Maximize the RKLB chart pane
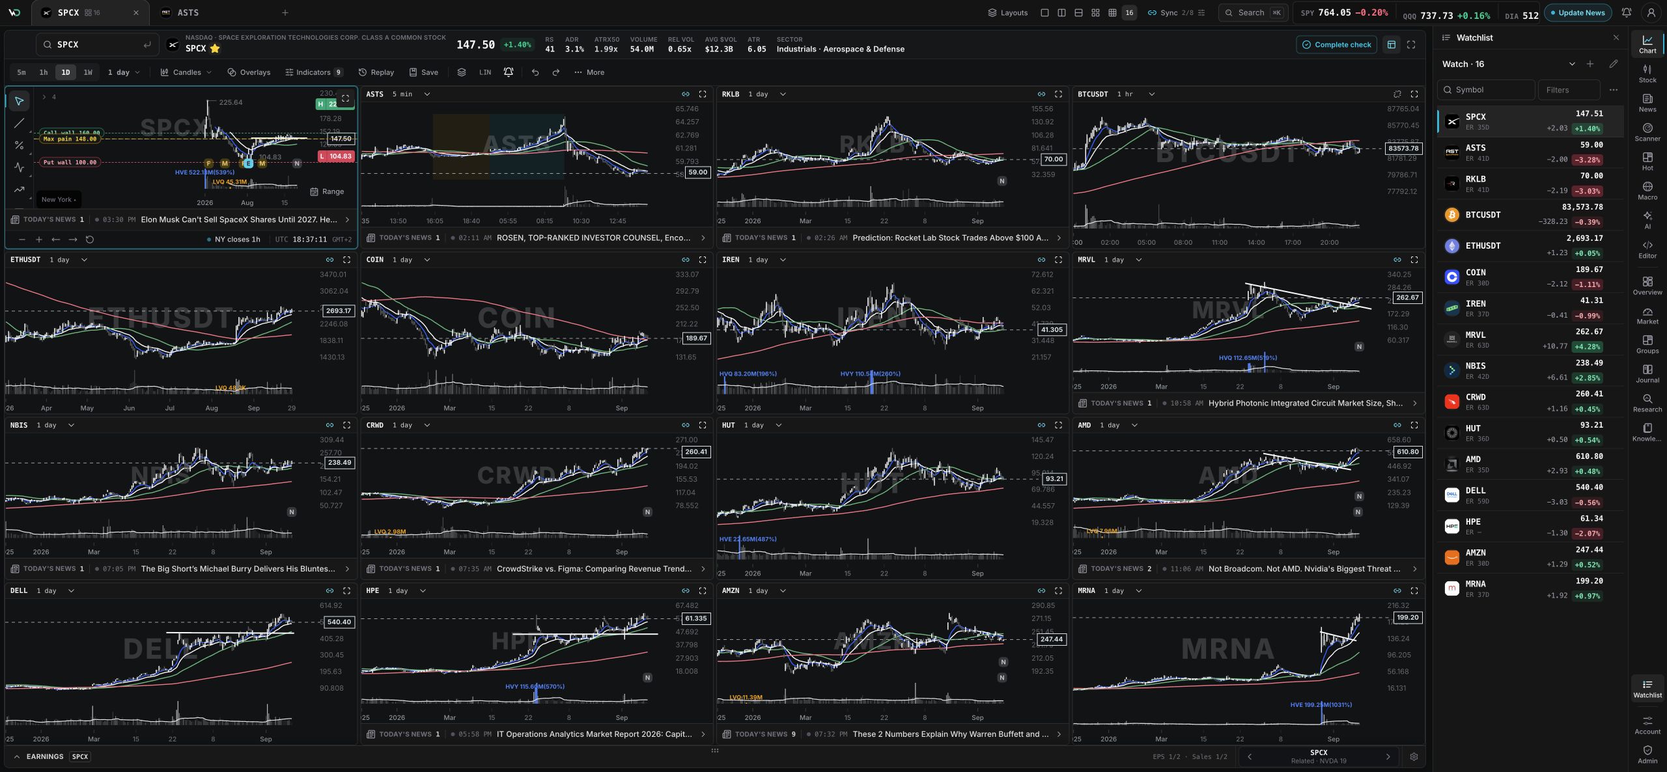1667x772 pixels. 1058,94
